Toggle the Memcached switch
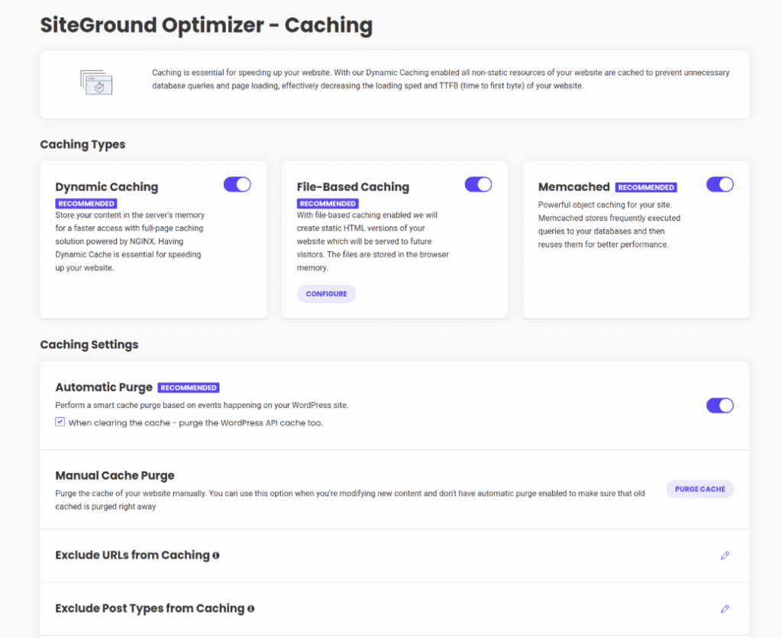 pos(719,184)
